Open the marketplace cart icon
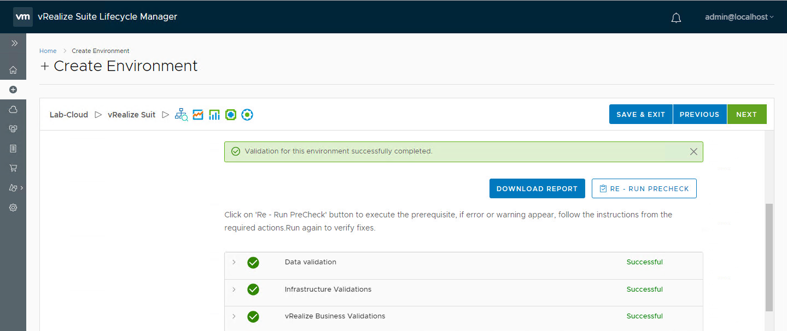 click(x=13, y=168)
